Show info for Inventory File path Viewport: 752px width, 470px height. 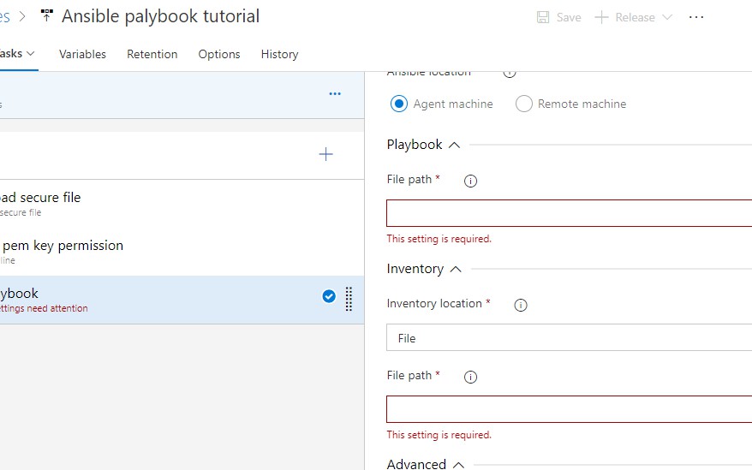coord(470,377)
